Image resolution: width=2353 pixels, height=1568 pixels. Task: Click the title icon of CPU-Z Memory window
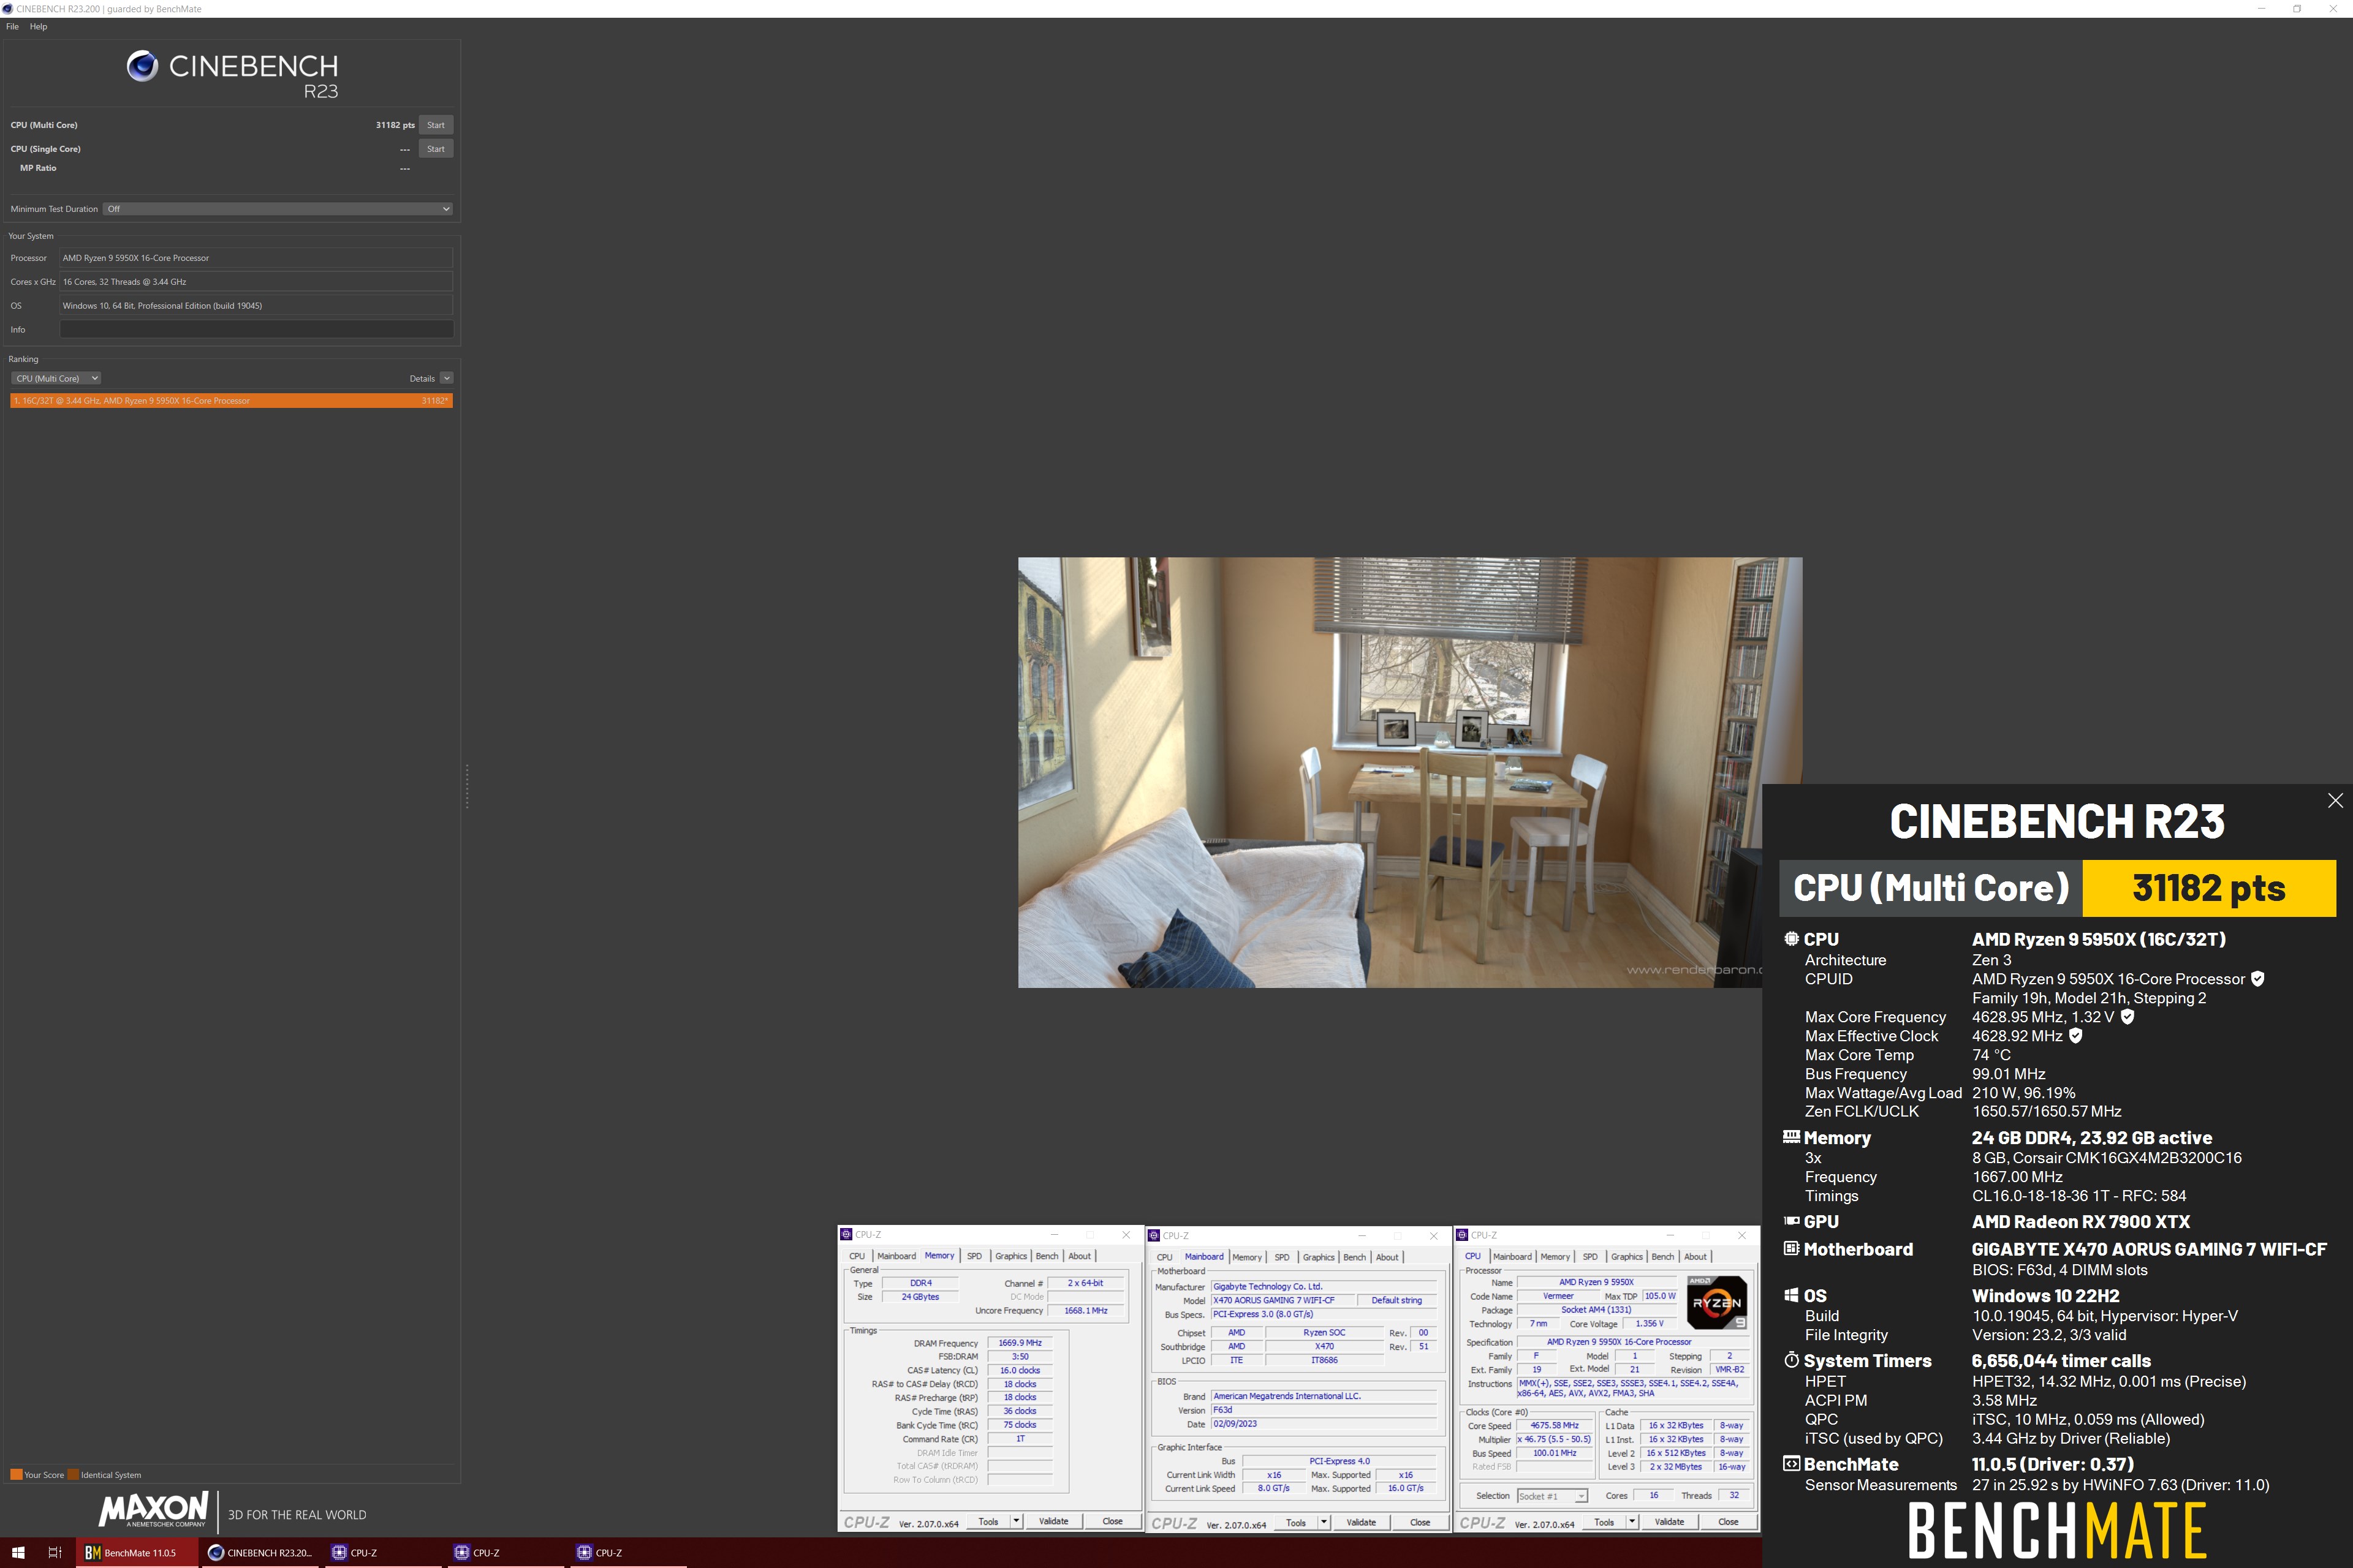coord(846,1235)
